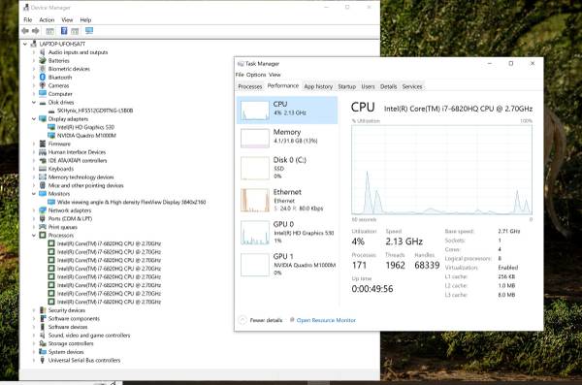The width and height of the screenshot is (582, 385).
Task: Collapse the Processors tree node
Action: coord(34,236)
